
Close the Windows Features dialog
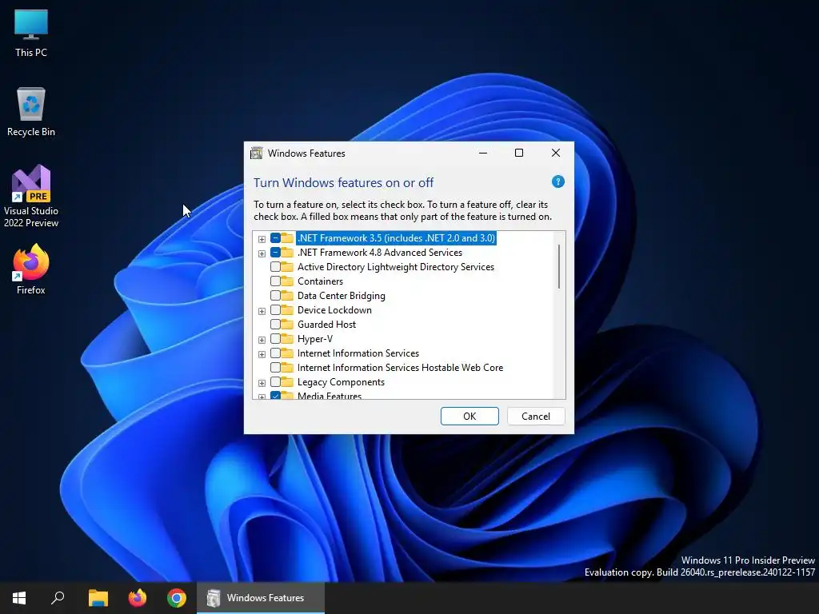(x=556, y=153)
